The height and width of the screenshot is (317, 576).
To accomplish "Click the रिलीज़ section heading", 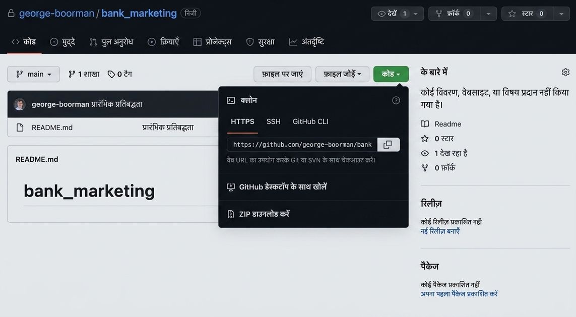I will click(431, 204).
